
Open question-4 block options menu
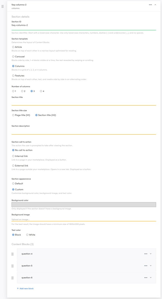146,254
